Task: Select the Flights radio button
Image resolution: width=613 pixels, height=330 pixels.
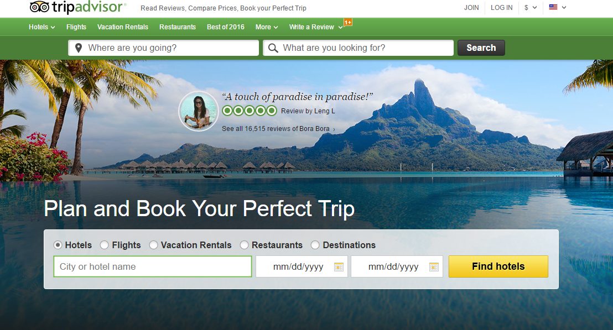Action: [x=105, y=245]
